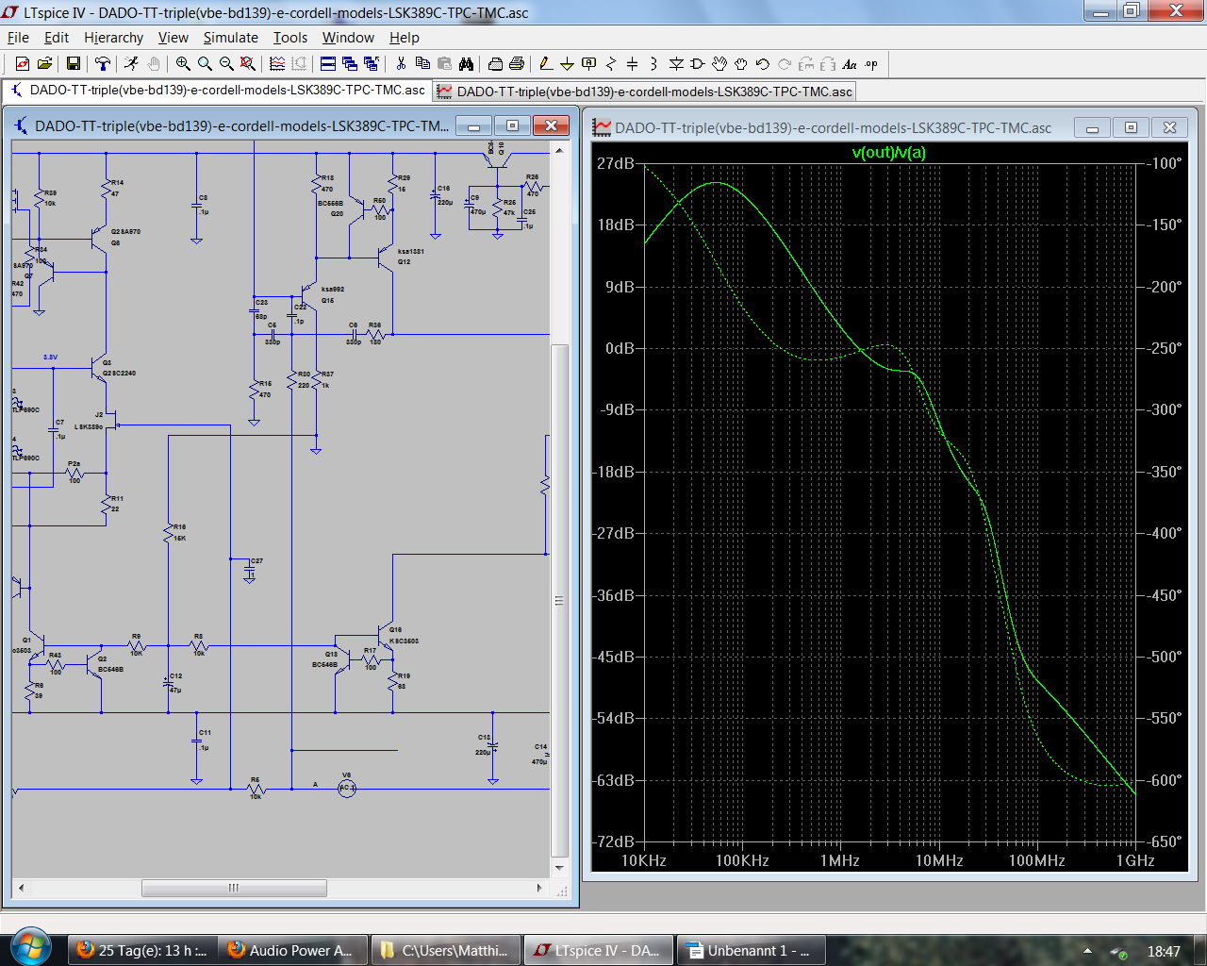Open the Help menu
Screen dimensions: 1207x966
point(404,38)
